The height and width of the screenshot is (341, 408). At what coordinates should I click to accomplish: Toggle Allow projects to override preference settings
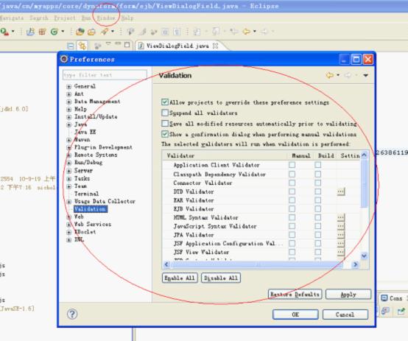165,102
